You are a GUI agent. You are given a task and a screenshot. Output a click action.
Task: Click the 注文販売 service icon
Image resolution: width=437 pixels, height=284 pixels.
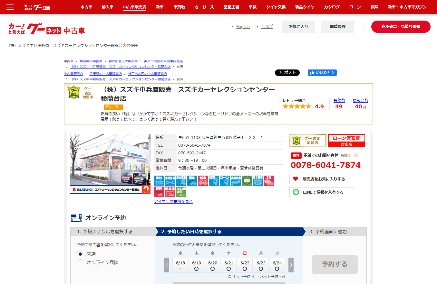coord(258,181)
